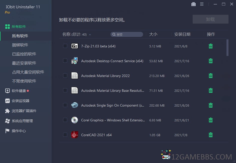Tick the Autodesk Desktop Connect Service checkbox

(x=65, y=61)
